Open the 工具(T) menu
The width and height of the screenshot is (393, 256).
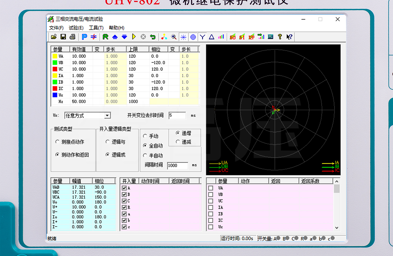coord(96,28)
